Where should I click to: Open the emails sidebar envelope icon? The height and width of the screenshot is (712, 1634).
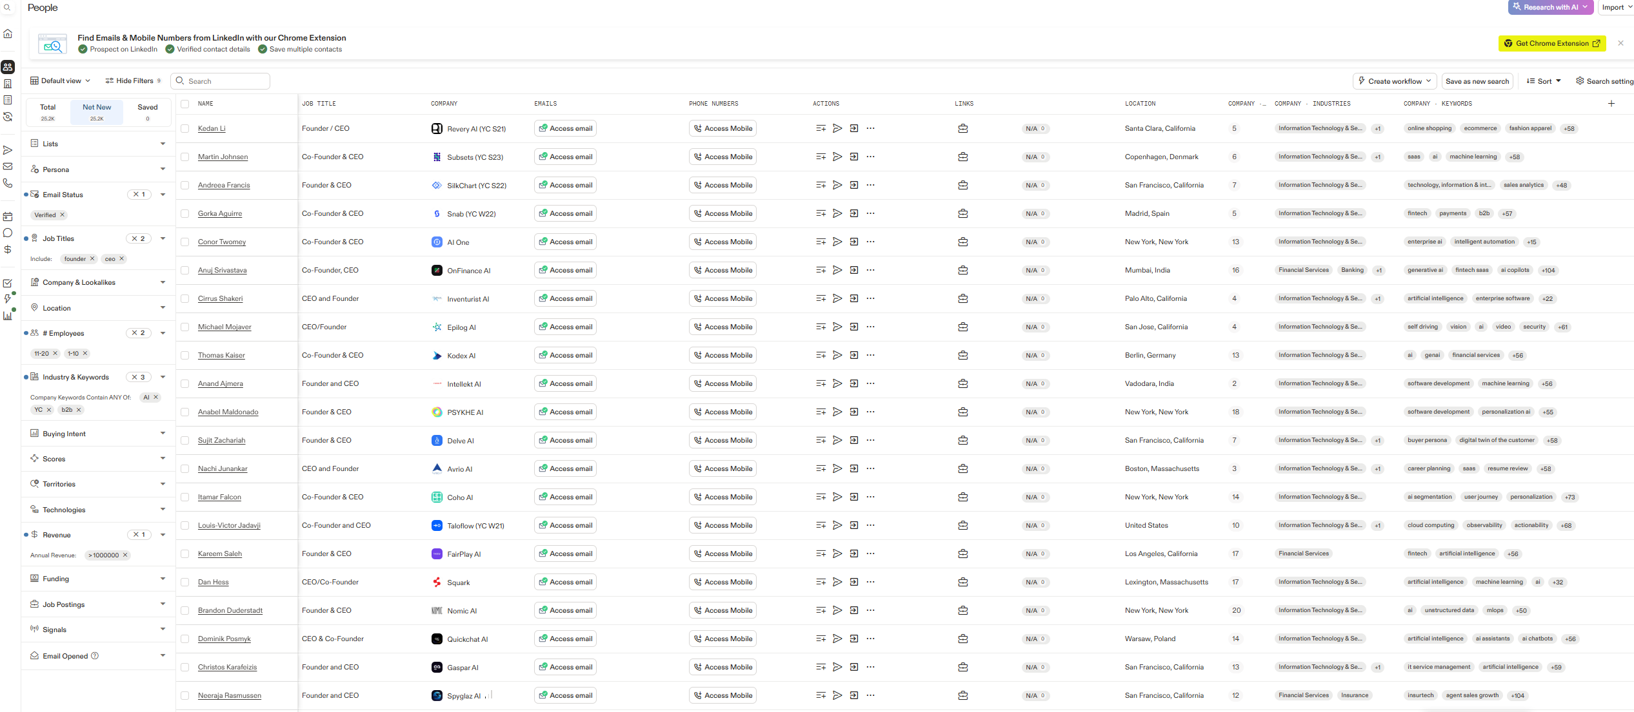tap(8, 166)
